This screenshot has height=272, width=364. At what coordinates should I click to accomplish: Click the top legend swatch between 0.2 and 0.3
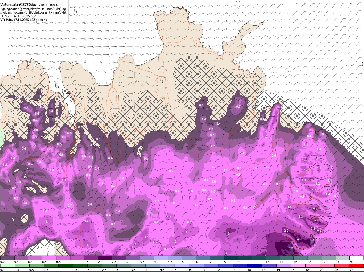(x=7, y=258)
